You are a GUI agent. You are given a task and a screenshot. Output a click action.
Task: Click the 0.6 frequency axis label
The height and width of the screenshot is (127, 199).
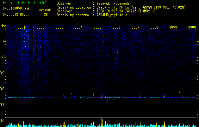click(3, 121)
